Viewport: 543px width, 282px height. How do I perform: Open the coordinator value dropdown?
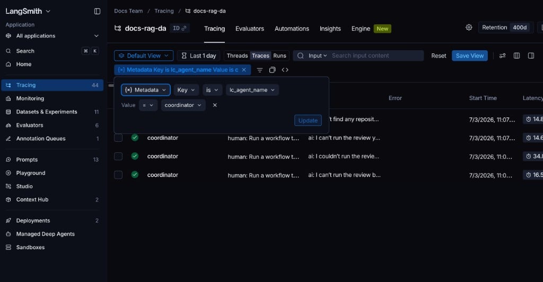pyautogui.click(x=183, y=105)
